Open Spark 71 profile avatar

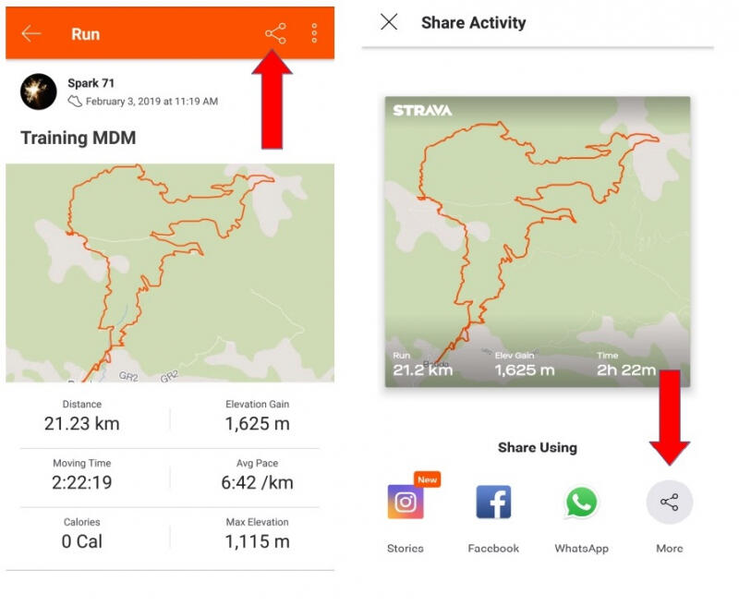pos(39,92)
